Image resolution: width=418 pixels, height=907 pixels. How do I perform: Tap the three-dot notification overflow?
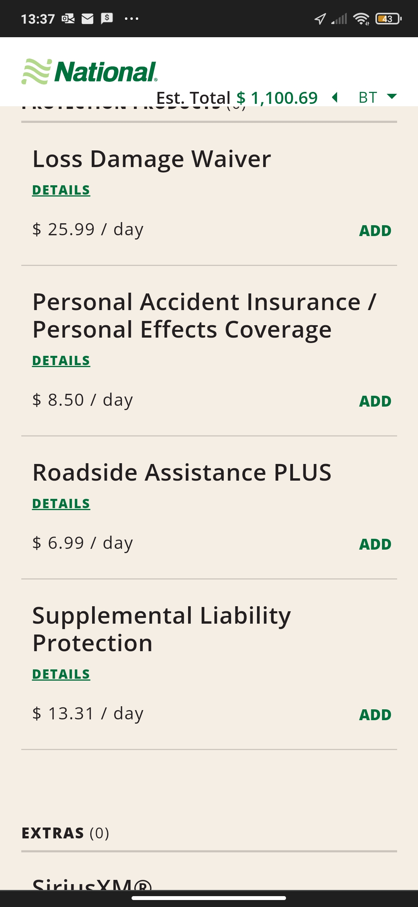[x=132, y=19]
